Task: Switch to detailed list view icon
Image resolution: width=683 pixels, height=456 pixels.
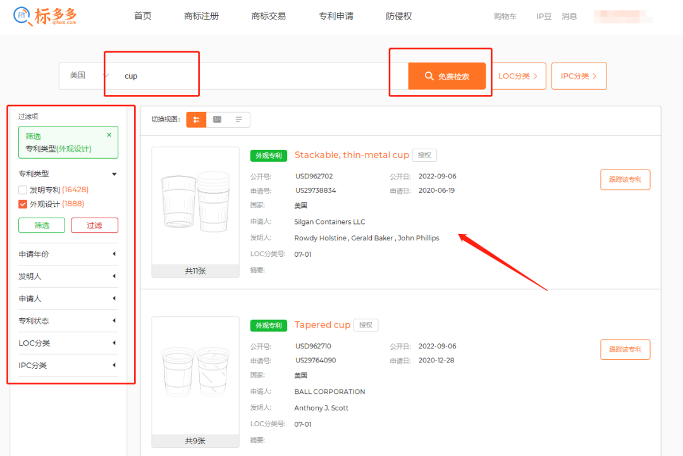Action: [x=196, y=120]
